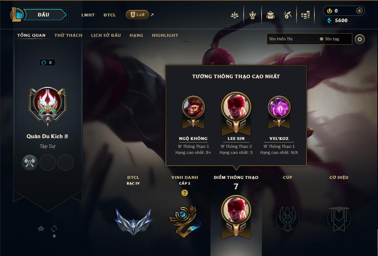Click the refresh icon below the banner
Image resolution: width=378 pixels, height=256 pixels.
pos(54,228)
